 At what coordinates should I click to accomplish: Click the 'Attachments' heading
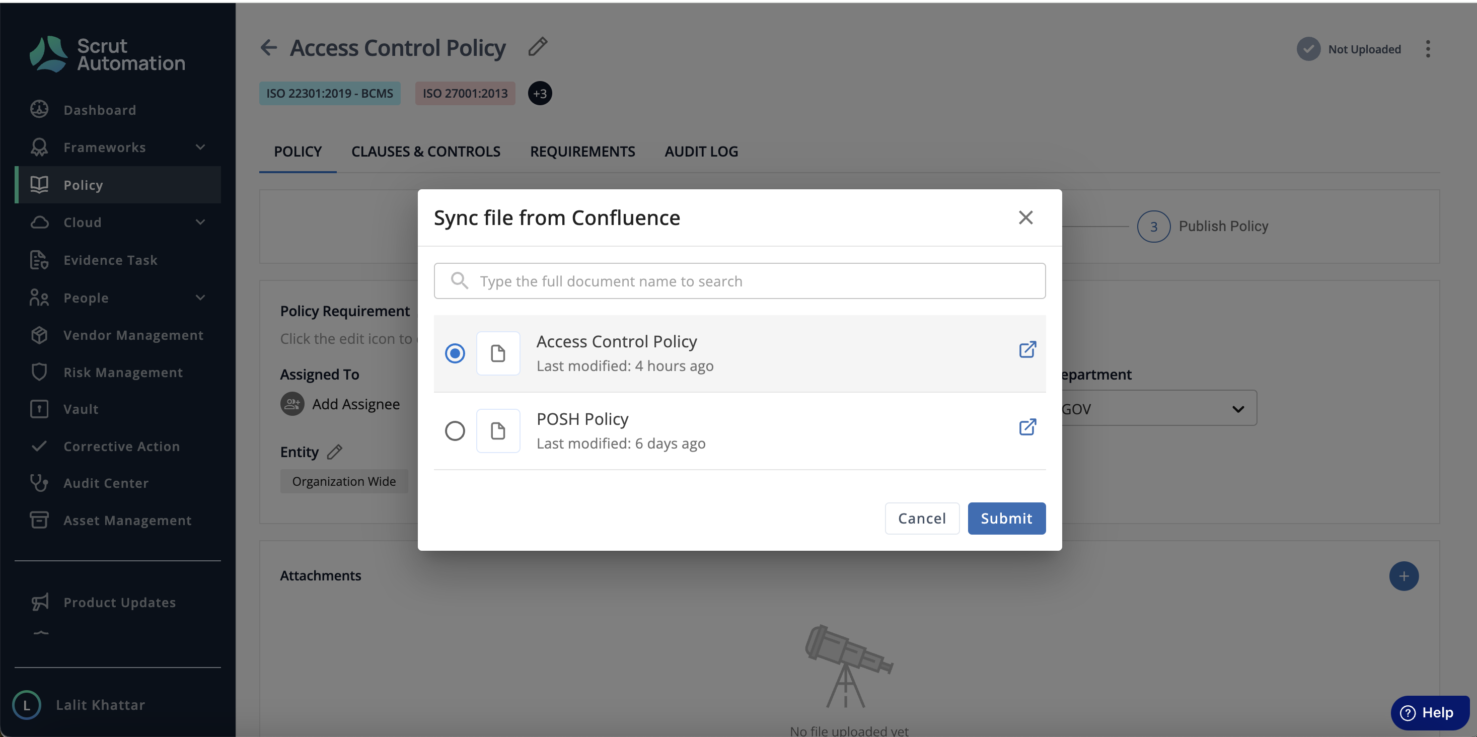pos(320,575)
